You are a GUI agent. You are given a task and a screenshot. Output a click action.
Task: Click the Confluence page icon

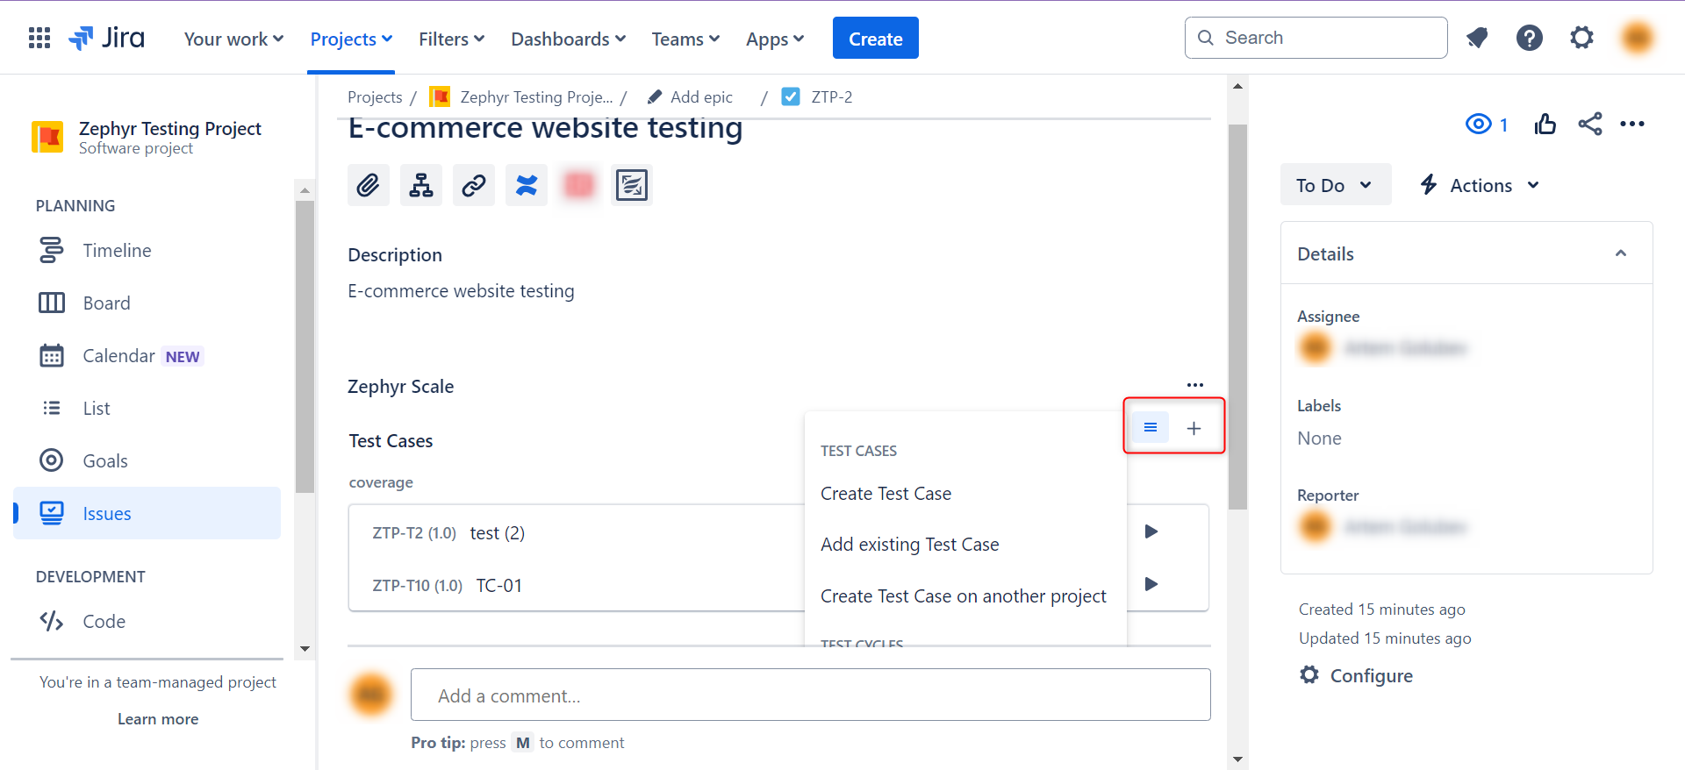coord(526,185)
